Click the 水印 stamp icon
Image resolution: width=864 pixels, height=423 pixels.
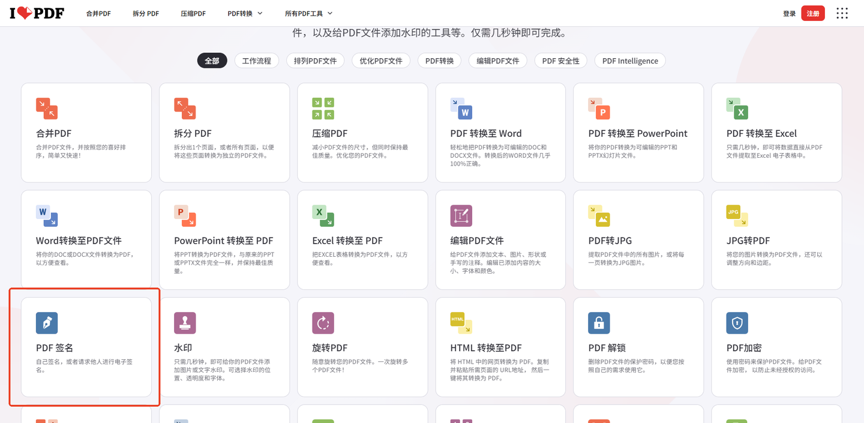pyautogui.click(x=185, y=323)
